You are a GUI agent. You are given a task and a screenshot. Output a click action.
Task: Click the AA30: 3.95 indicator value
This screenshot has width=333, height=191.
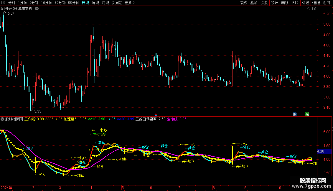[125, 119]
